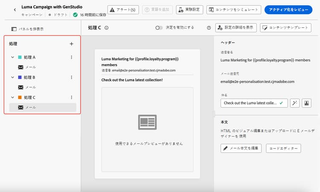This screenshot has height=192, width=320.
Task: Click the flask icon in 実験設定
Action: (x=181, y=9)
